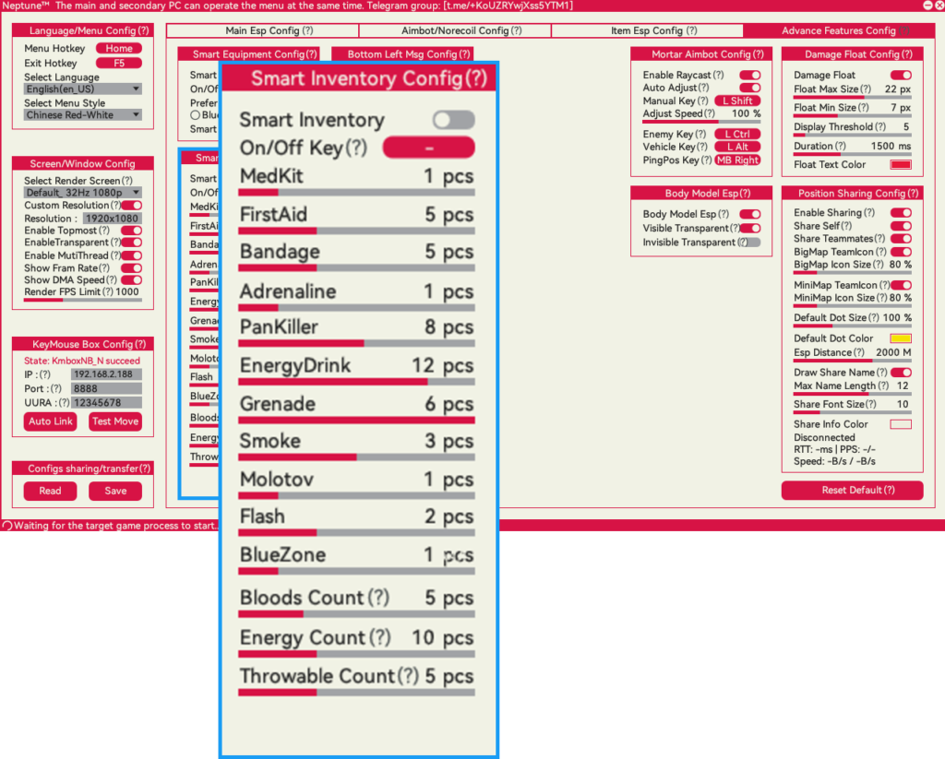Adjust the Bloods Count slider
The width and height of the screenshot is (945, 759).
(x=356, y=614)
